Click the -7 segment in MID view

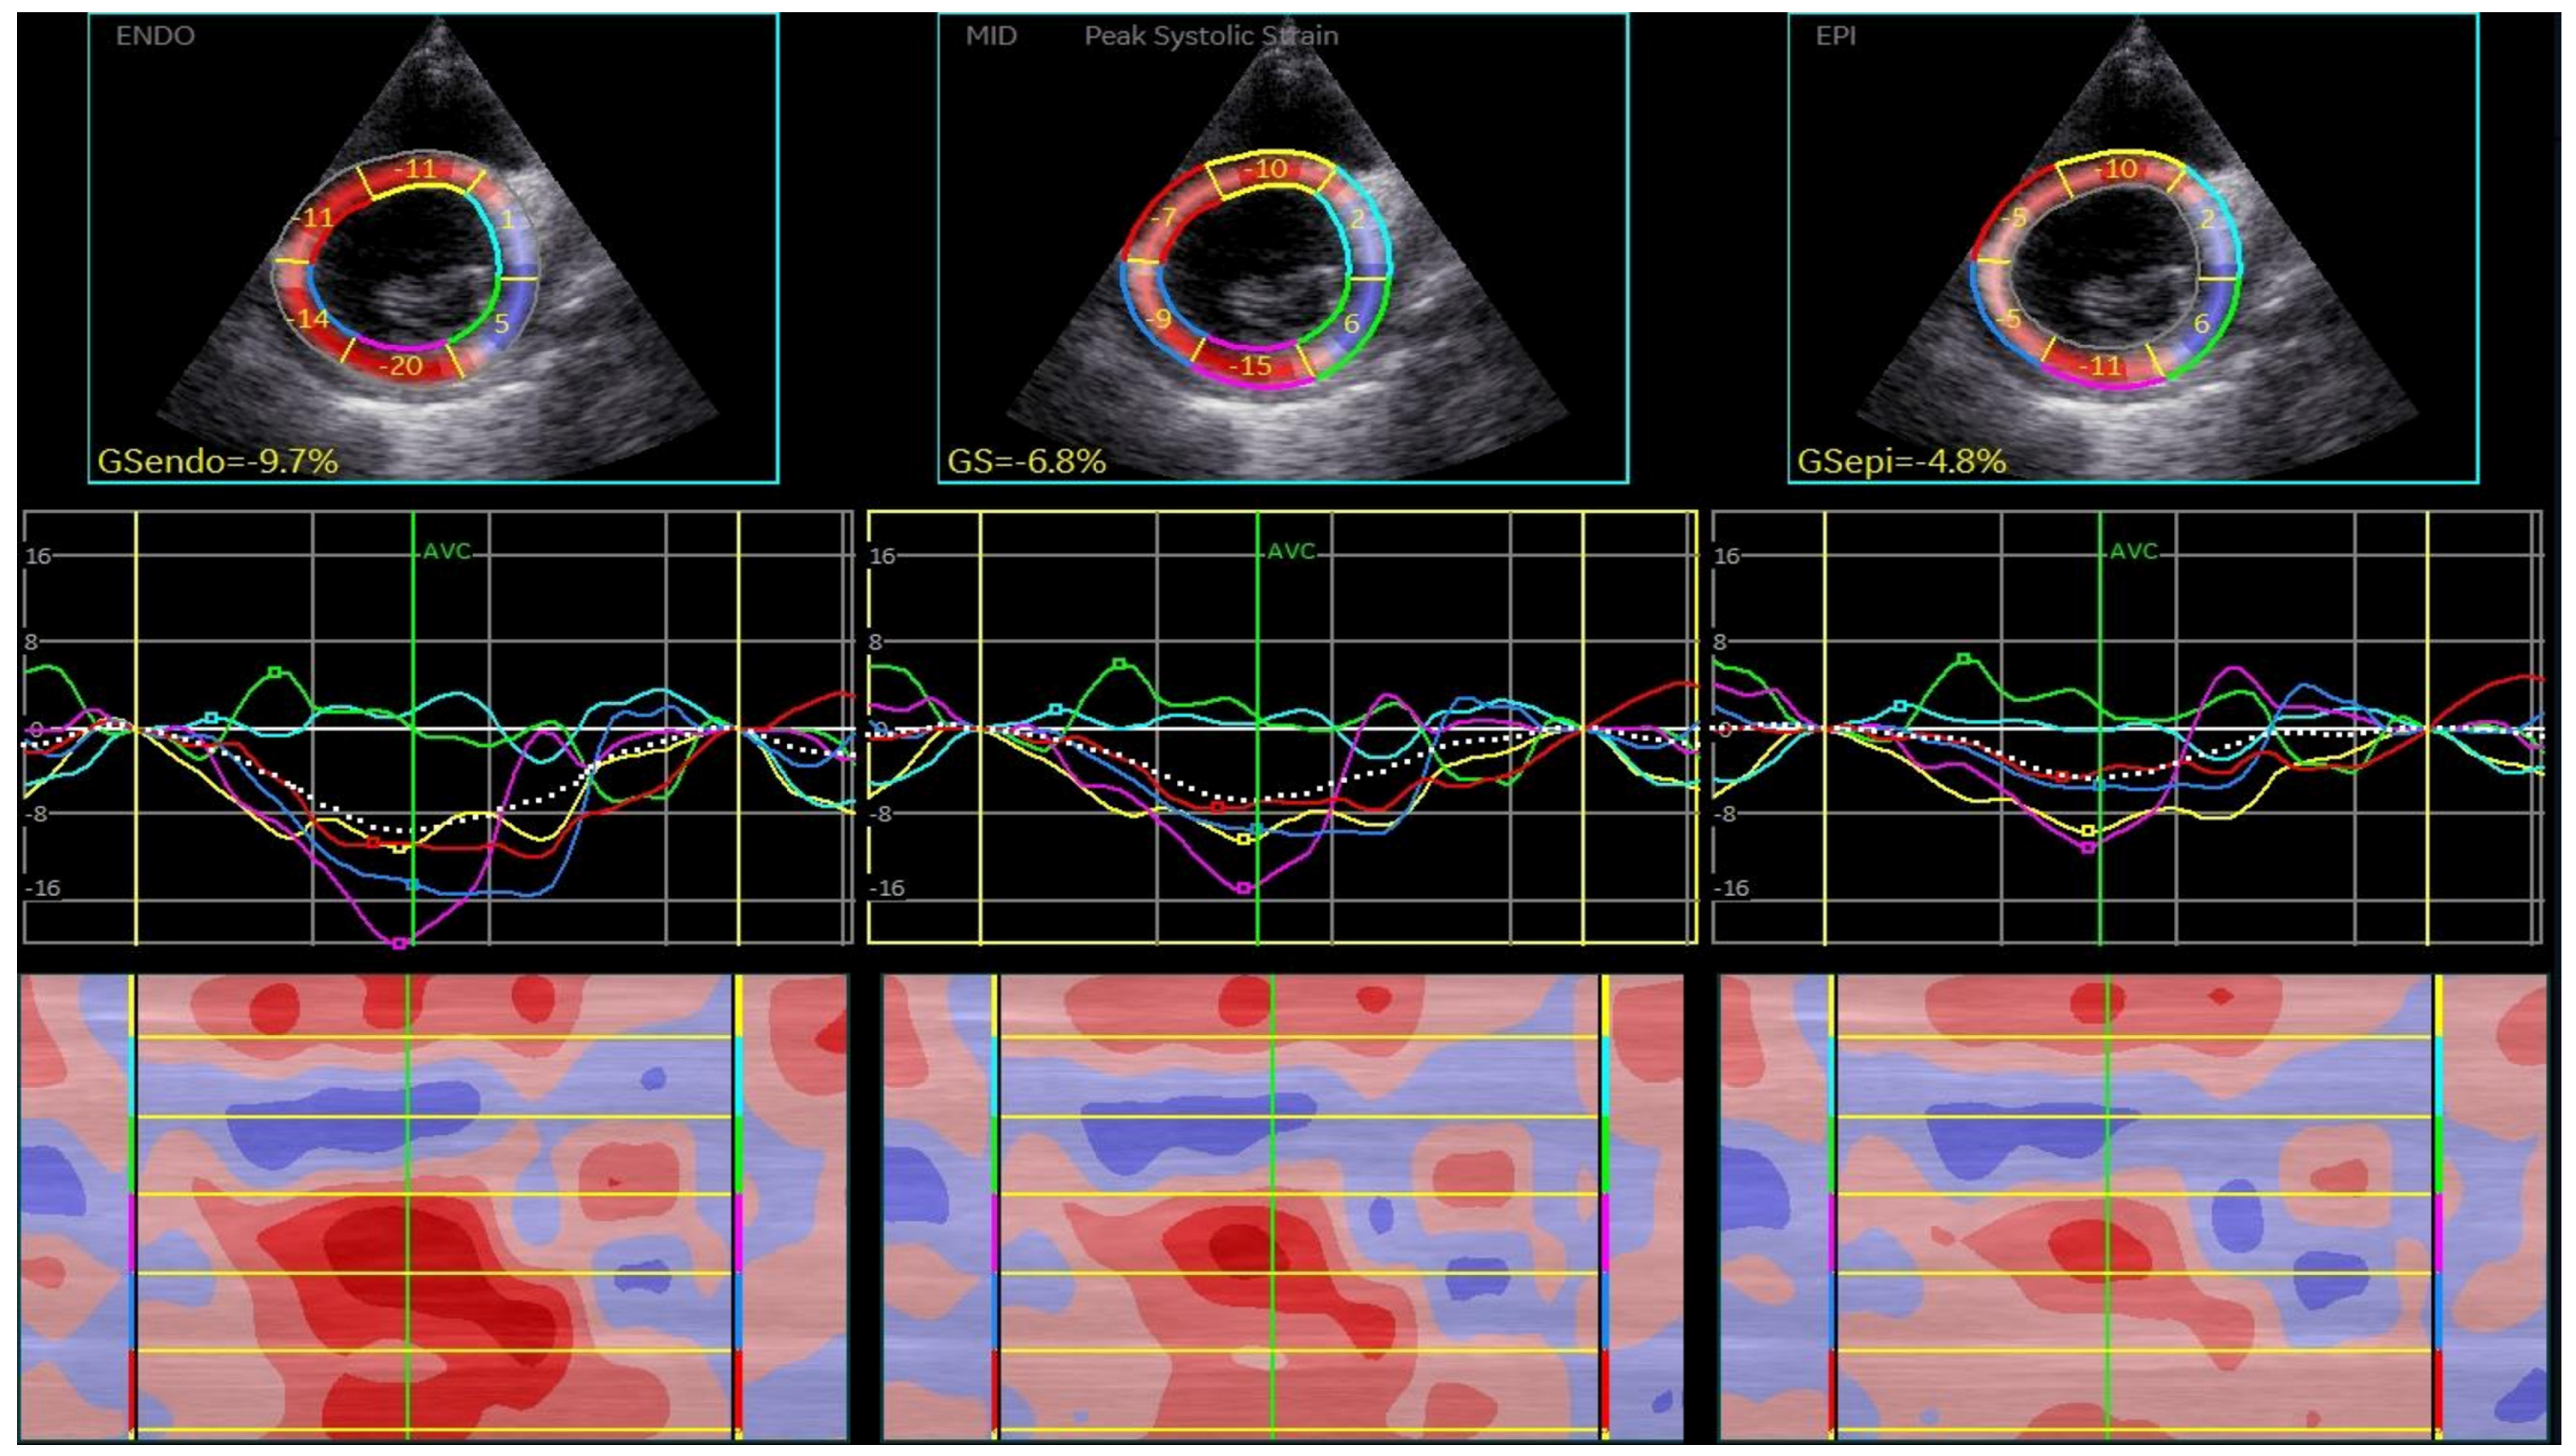(x=1163, y=217)
